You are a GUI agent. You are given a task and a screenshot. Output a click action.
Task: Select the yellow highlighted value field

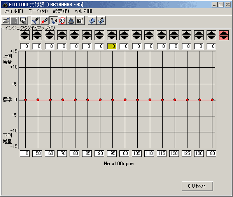112,46
